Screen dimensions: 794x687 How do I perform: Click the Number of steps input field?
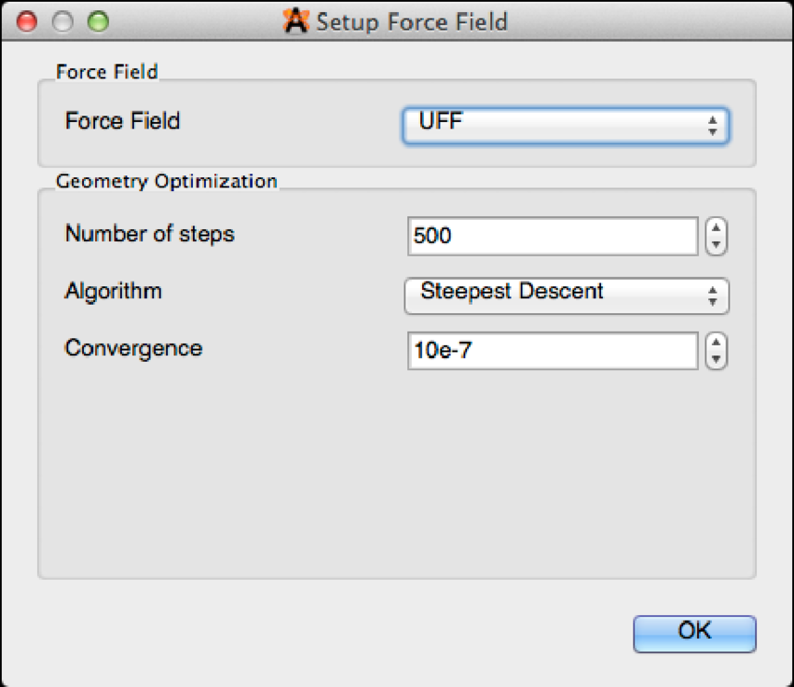coord(552,236)
